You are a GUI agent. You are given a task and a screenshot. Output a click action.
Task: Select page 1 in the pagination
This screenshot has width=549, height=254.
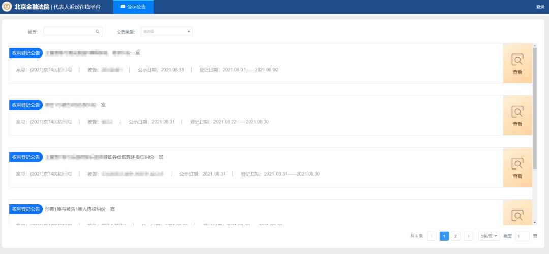[444, 236]
